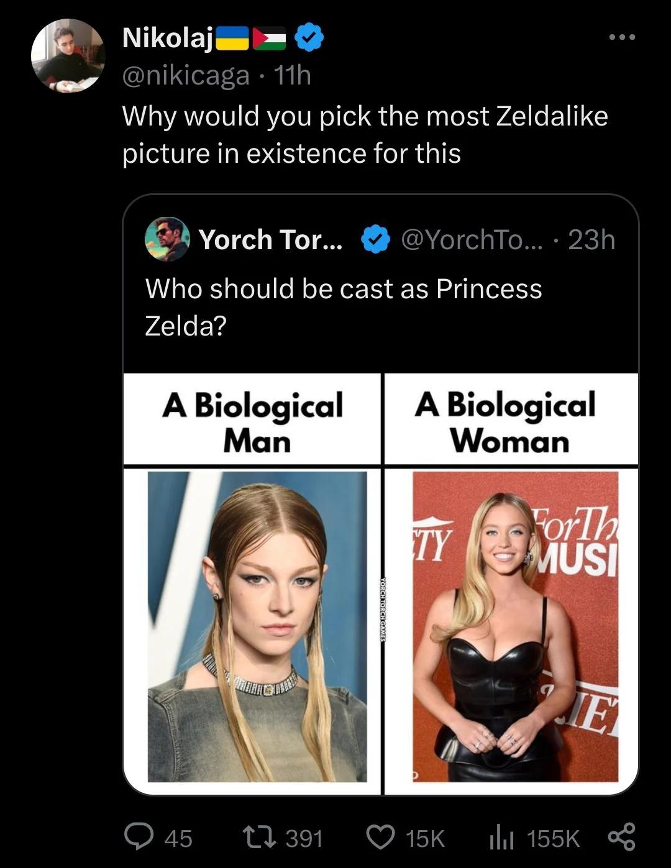Viewport: 671px width, 868px height.
Task: Open Nikolaj's profile picture
Action: 68,56
